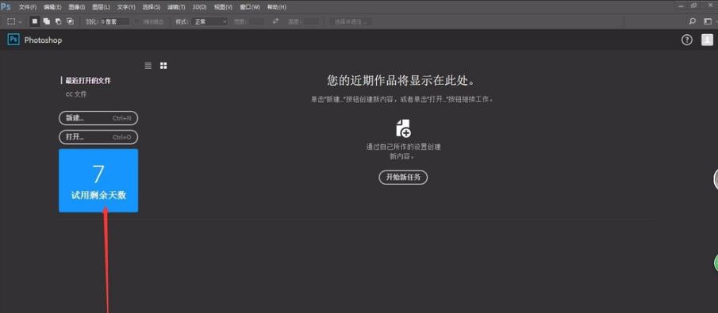The image size is (718, 313).
Task: Select the Intersect with Selection mode icon
Action: [70, 21]
